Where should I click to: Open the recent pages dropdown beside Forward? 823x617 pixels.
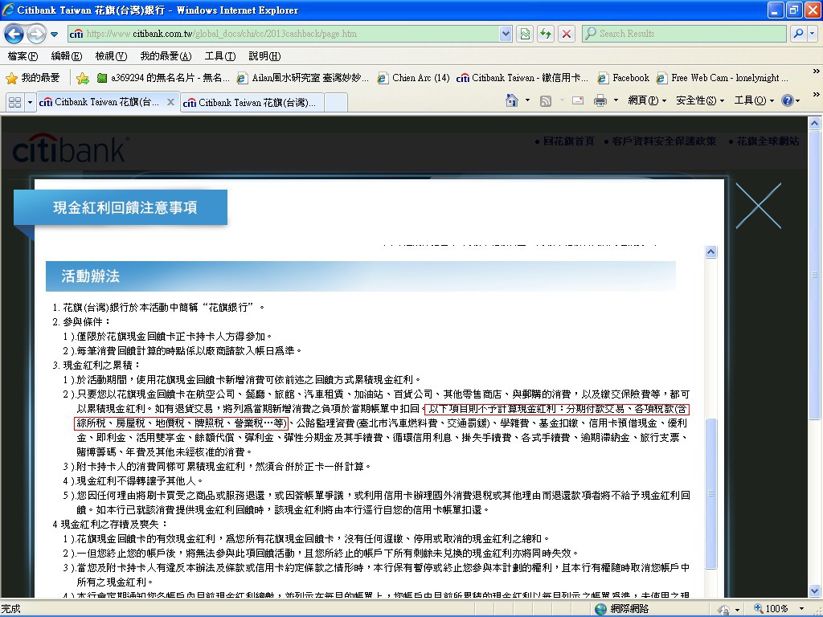coord(54,35)
